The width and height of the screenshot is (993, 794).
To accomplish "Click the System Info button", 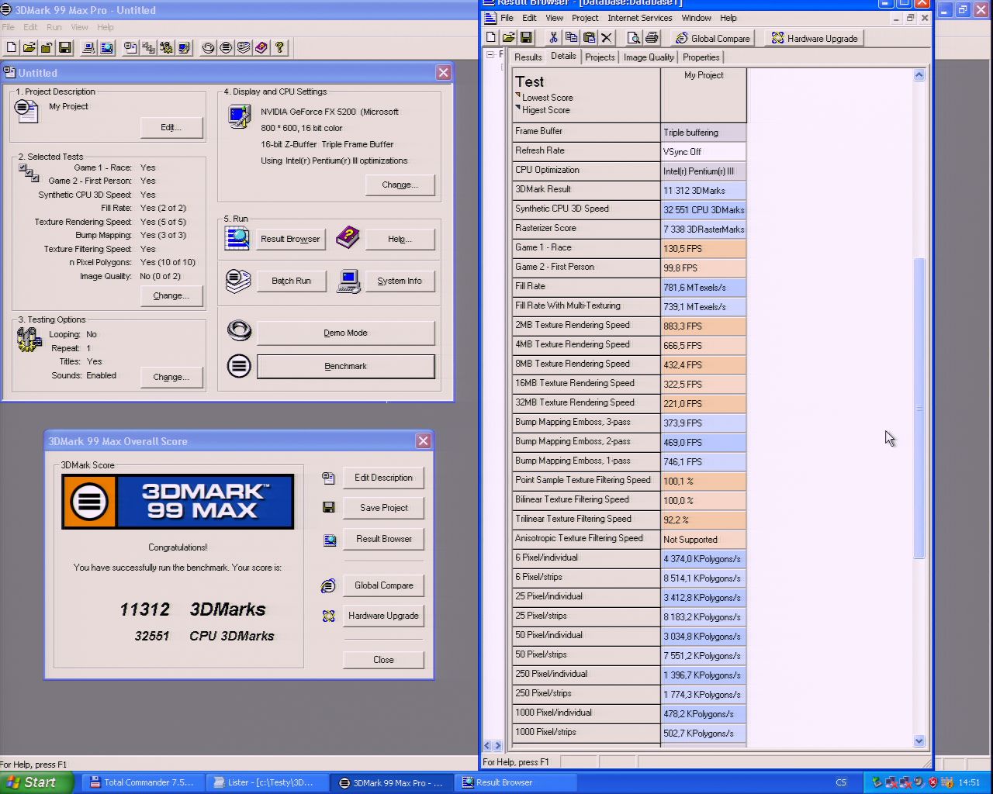I will coord(400,281).
